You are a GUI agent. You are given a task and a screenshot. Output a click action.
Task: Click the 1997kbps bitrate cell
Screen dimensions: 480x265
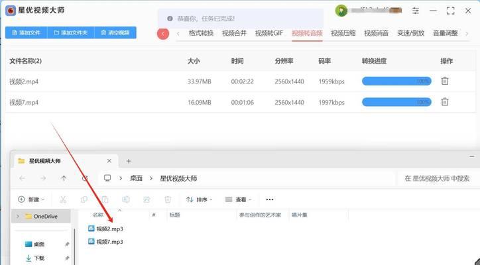(x=331, y=103)
